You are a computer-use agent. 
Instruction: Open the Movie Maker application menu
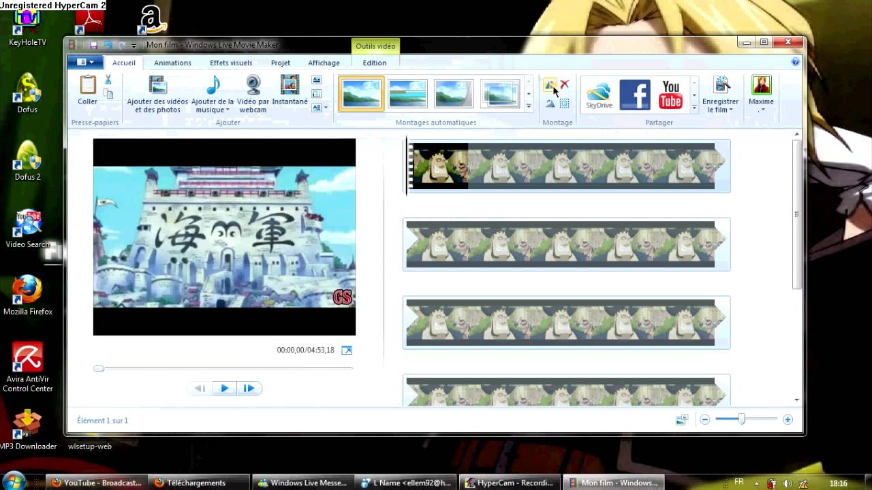coord(84,62)
